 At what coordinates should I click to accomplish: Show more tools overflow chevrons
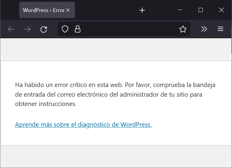click(204, 29)
